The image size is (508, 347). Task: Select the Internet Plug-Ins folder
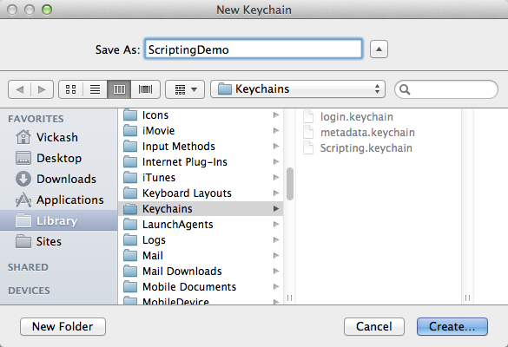point(201,162)
